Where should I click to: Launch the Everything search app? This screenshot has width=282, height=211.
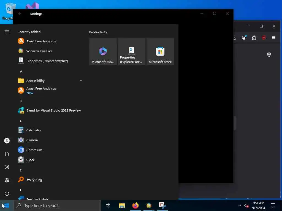[x=50, y=180]
